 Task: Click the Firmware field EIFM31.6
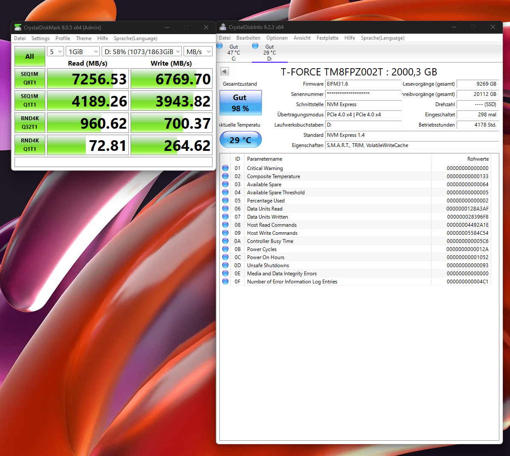pyautogui.click(x=363, y=84)
